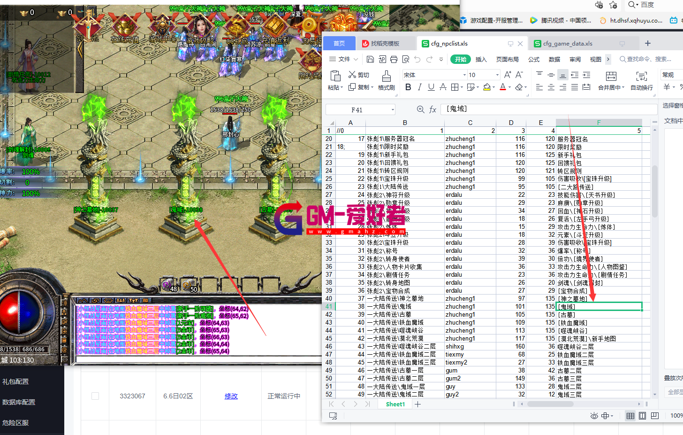
Task: Switch to page layout view in status bar
Action: (643, 416)
